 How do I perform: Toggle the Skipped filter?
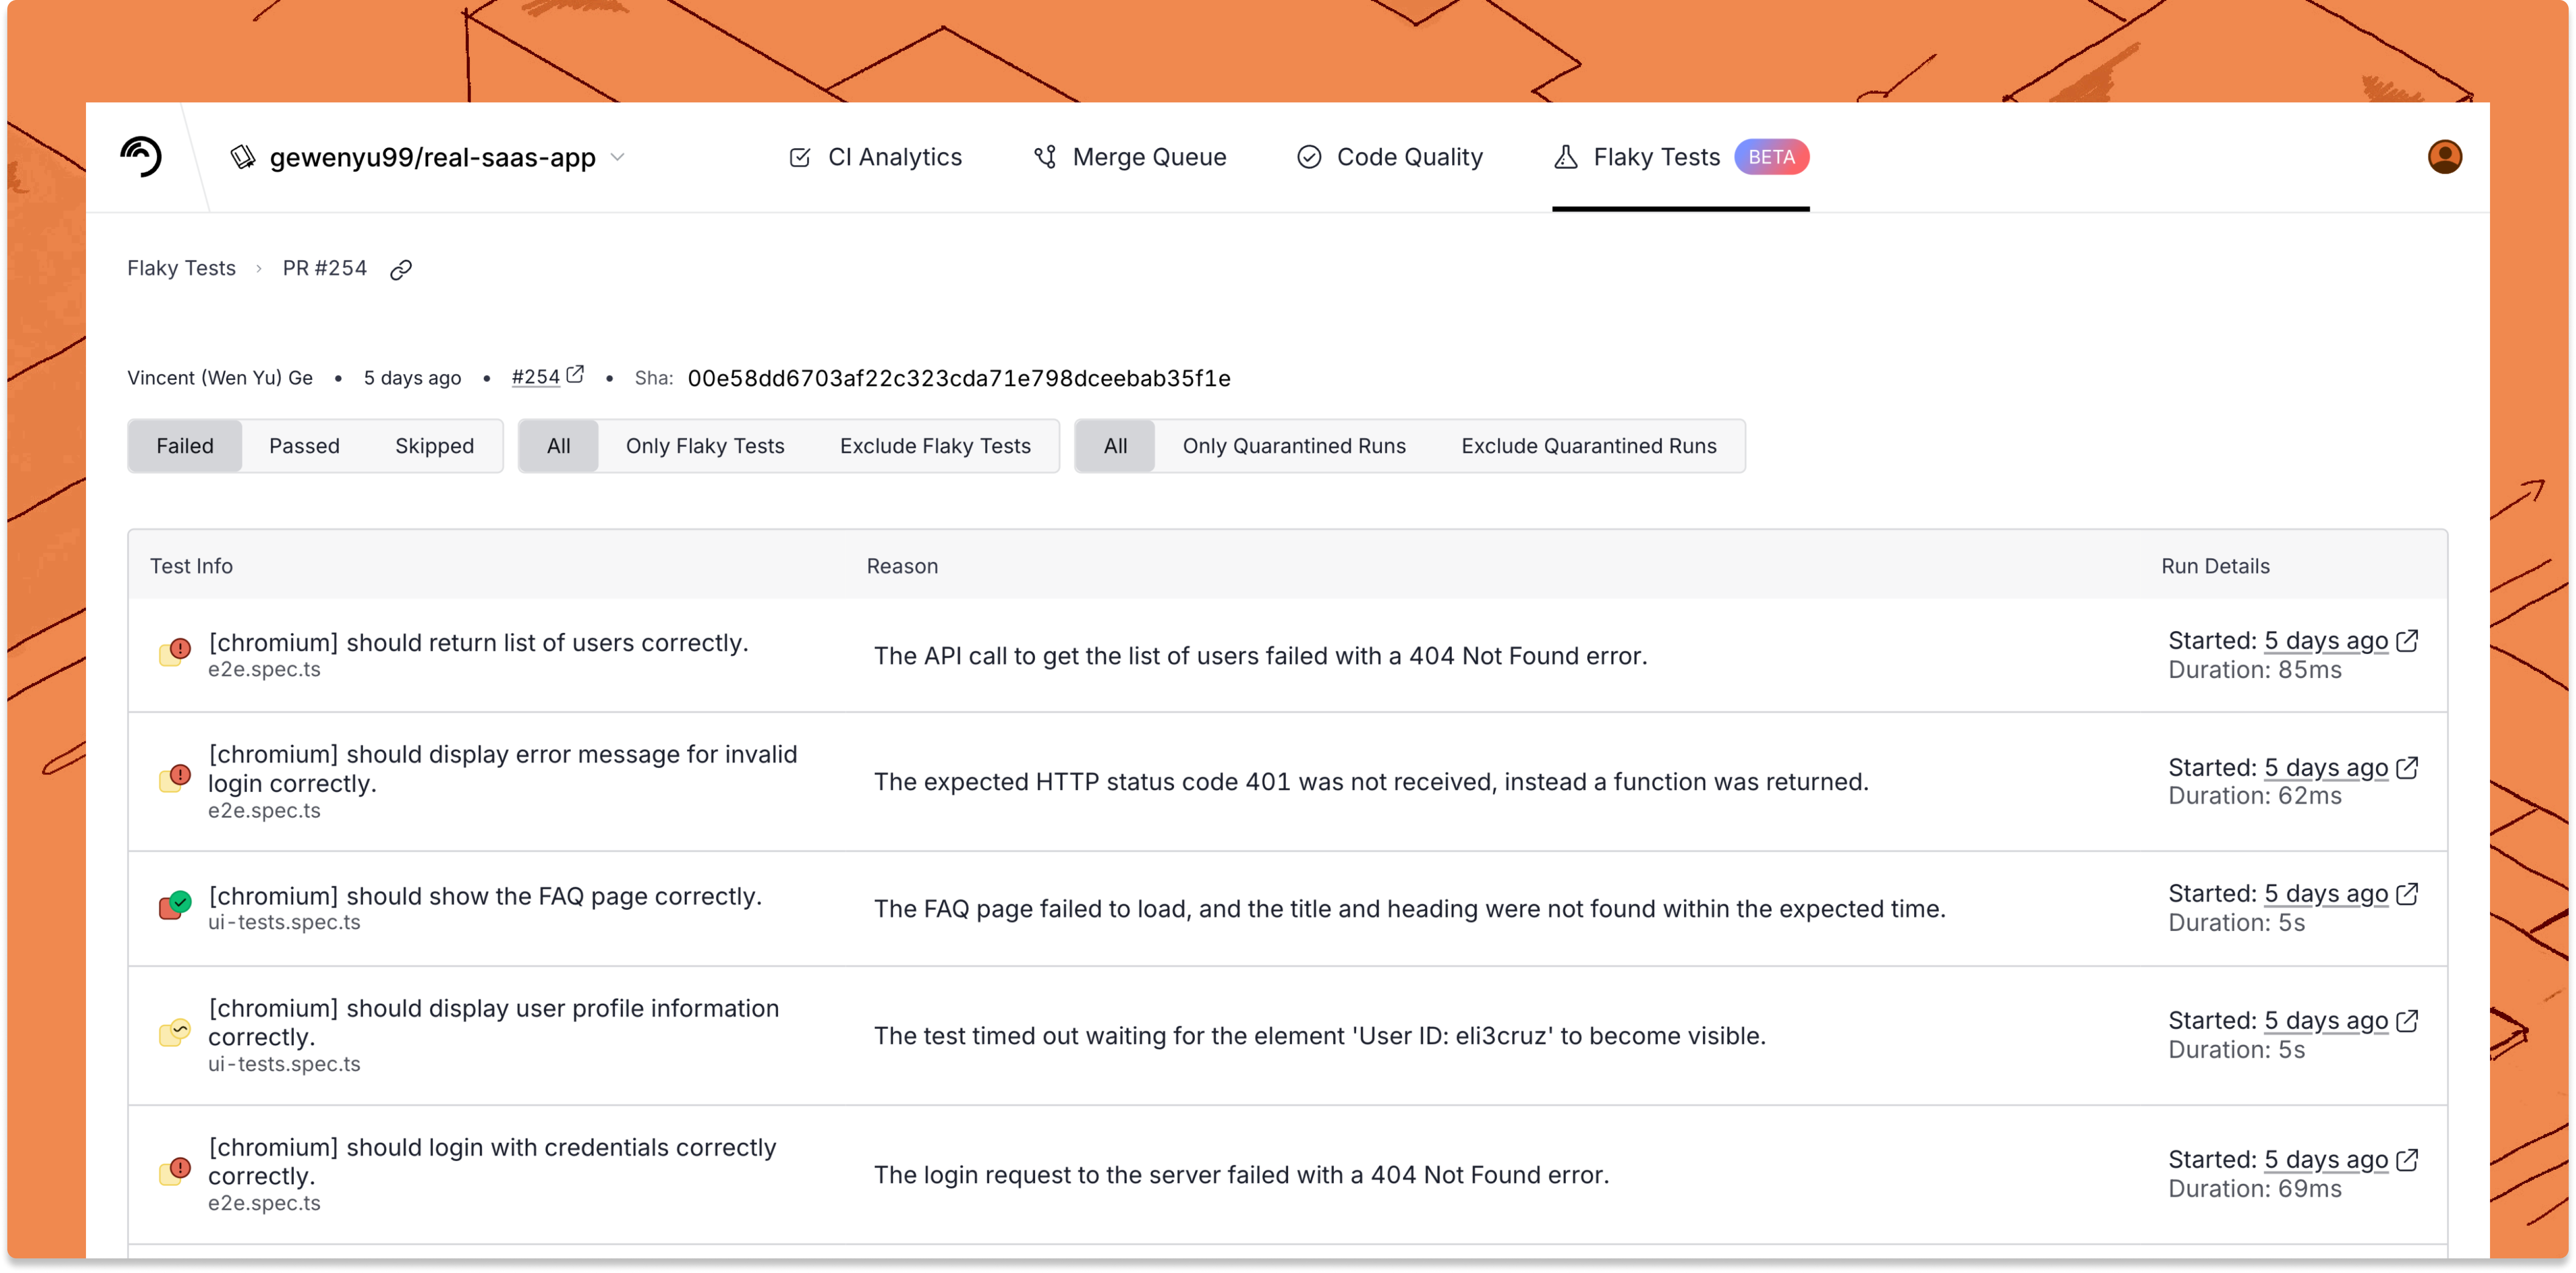[x=434, y=446]
